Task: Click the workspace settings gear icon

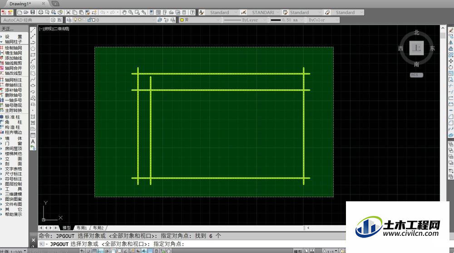Action: point(53,20)
